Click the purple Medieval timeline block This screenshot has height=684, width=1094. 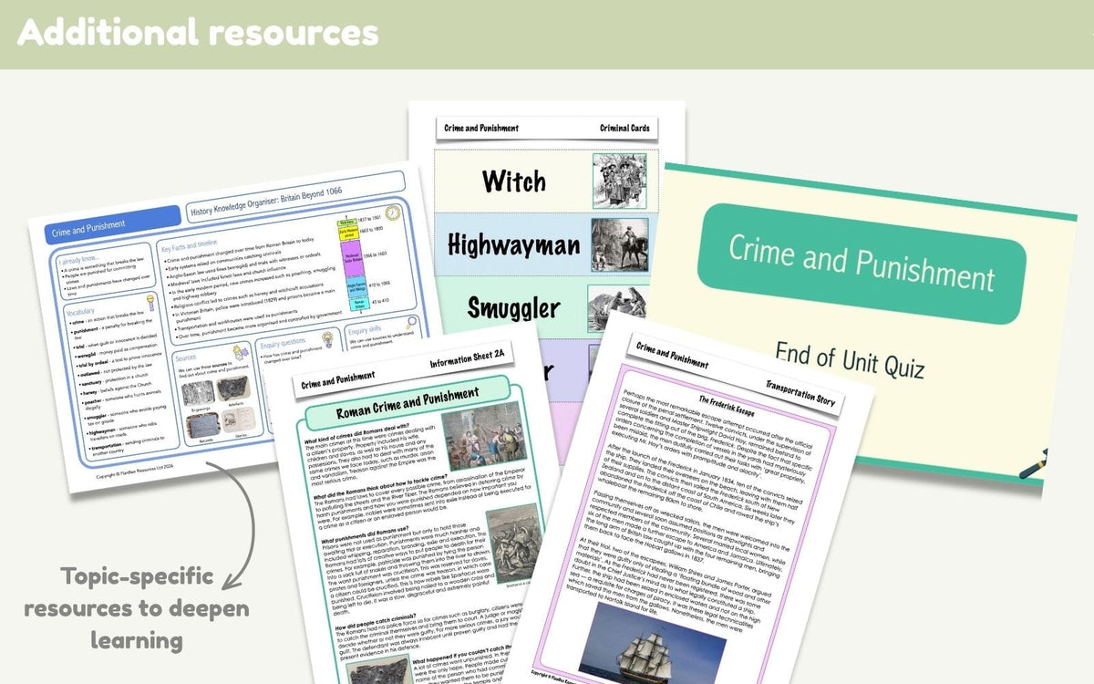tap(352, 259)
